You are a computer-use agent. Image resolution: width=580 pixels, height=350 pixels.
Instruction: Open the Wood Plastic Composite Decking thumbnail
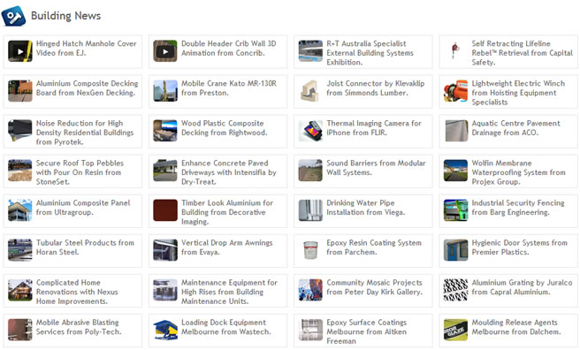click(165, 131)
